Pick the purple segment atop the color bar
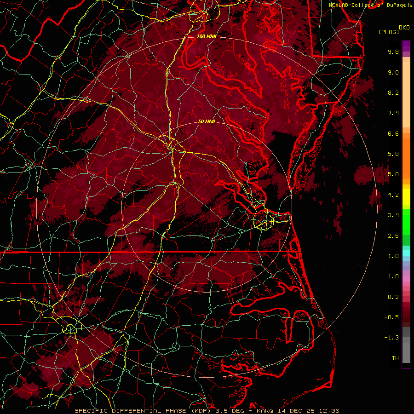This screenshot has width=414, height=414. 406,46
